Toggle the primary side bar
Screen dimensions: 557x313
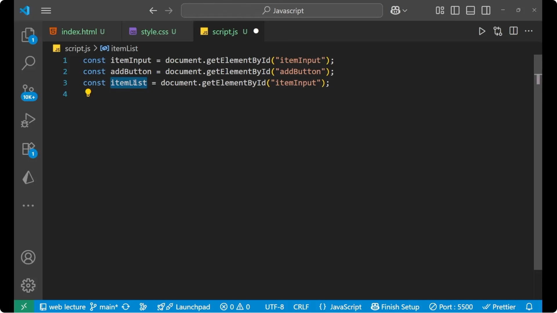[x=455, y=10]
